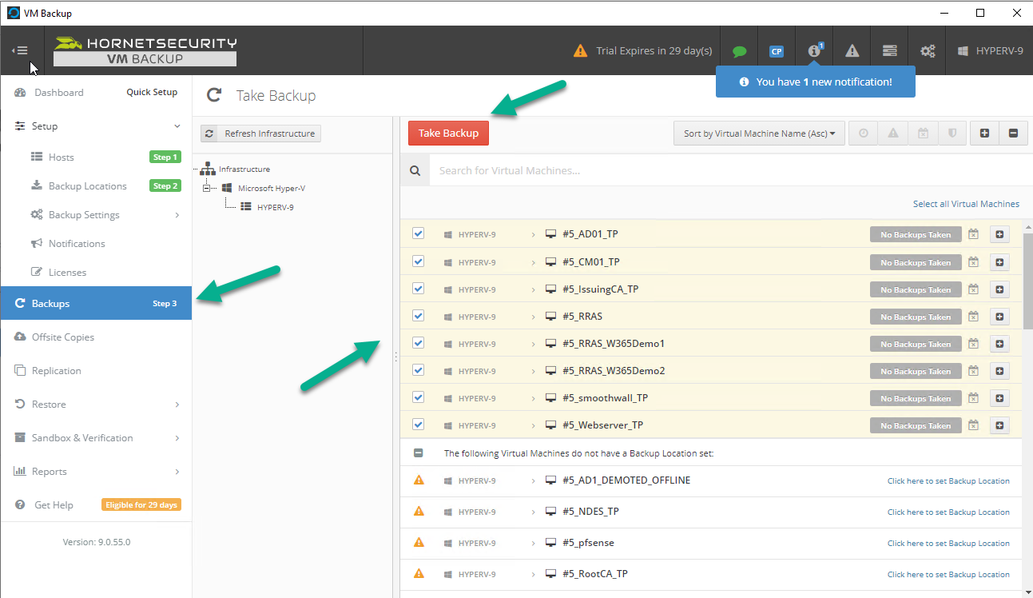Screen dimensions: 1033x598
Task: Click Select all Virtual Machines link
Action: tap(966, 204)
